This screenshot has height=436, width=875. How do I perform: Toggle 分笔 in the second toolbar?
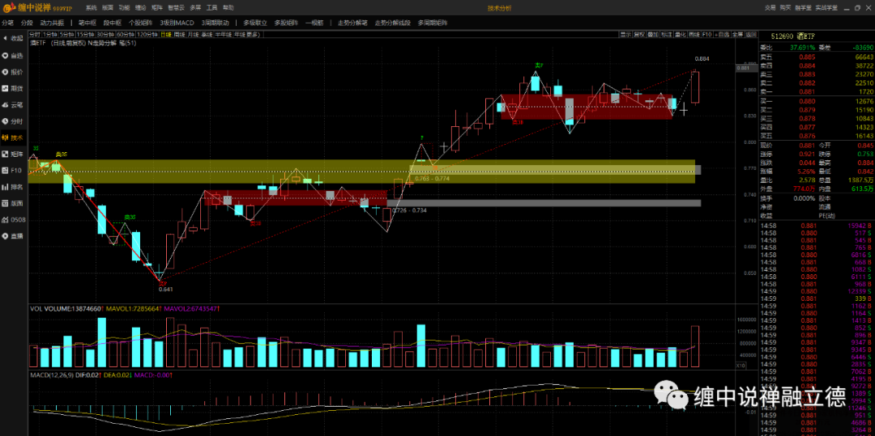click(x=7, y=23)
